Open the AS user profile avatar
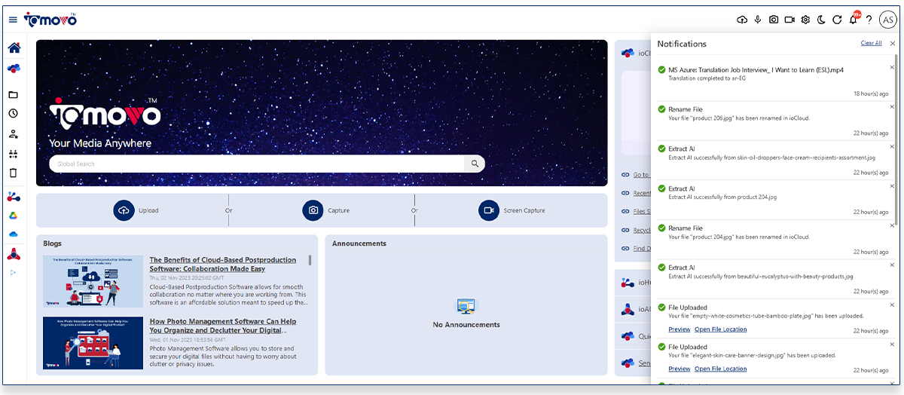Viewport: 904px width, 395px height. 887,20
